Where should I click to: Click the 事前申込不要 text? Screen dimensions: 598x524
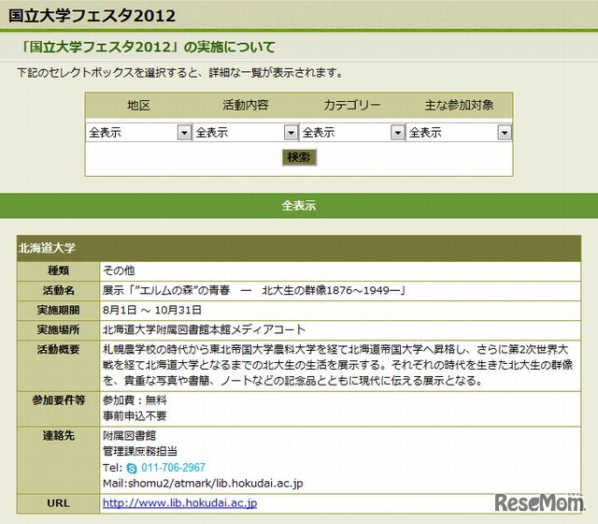[135, 415]
